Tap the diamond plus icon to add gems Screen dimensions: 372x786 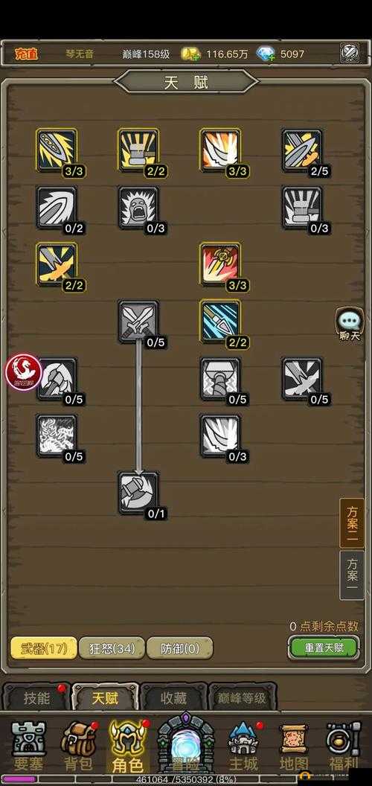(x=266, y=54)
